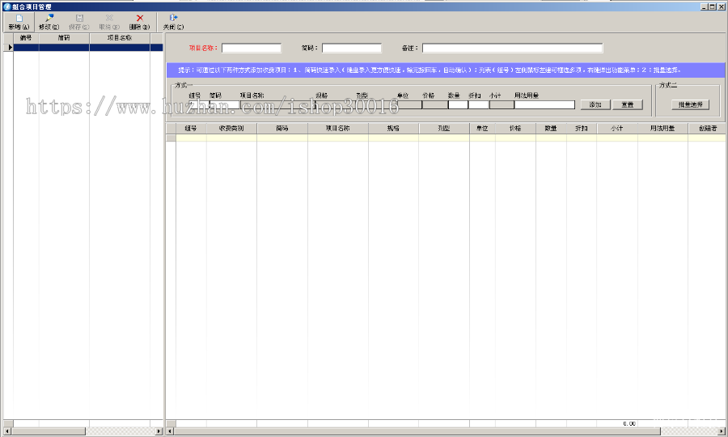Click the 创建者 column header
This screenshot has height=437, width=728.
click(x=707, y=128)
